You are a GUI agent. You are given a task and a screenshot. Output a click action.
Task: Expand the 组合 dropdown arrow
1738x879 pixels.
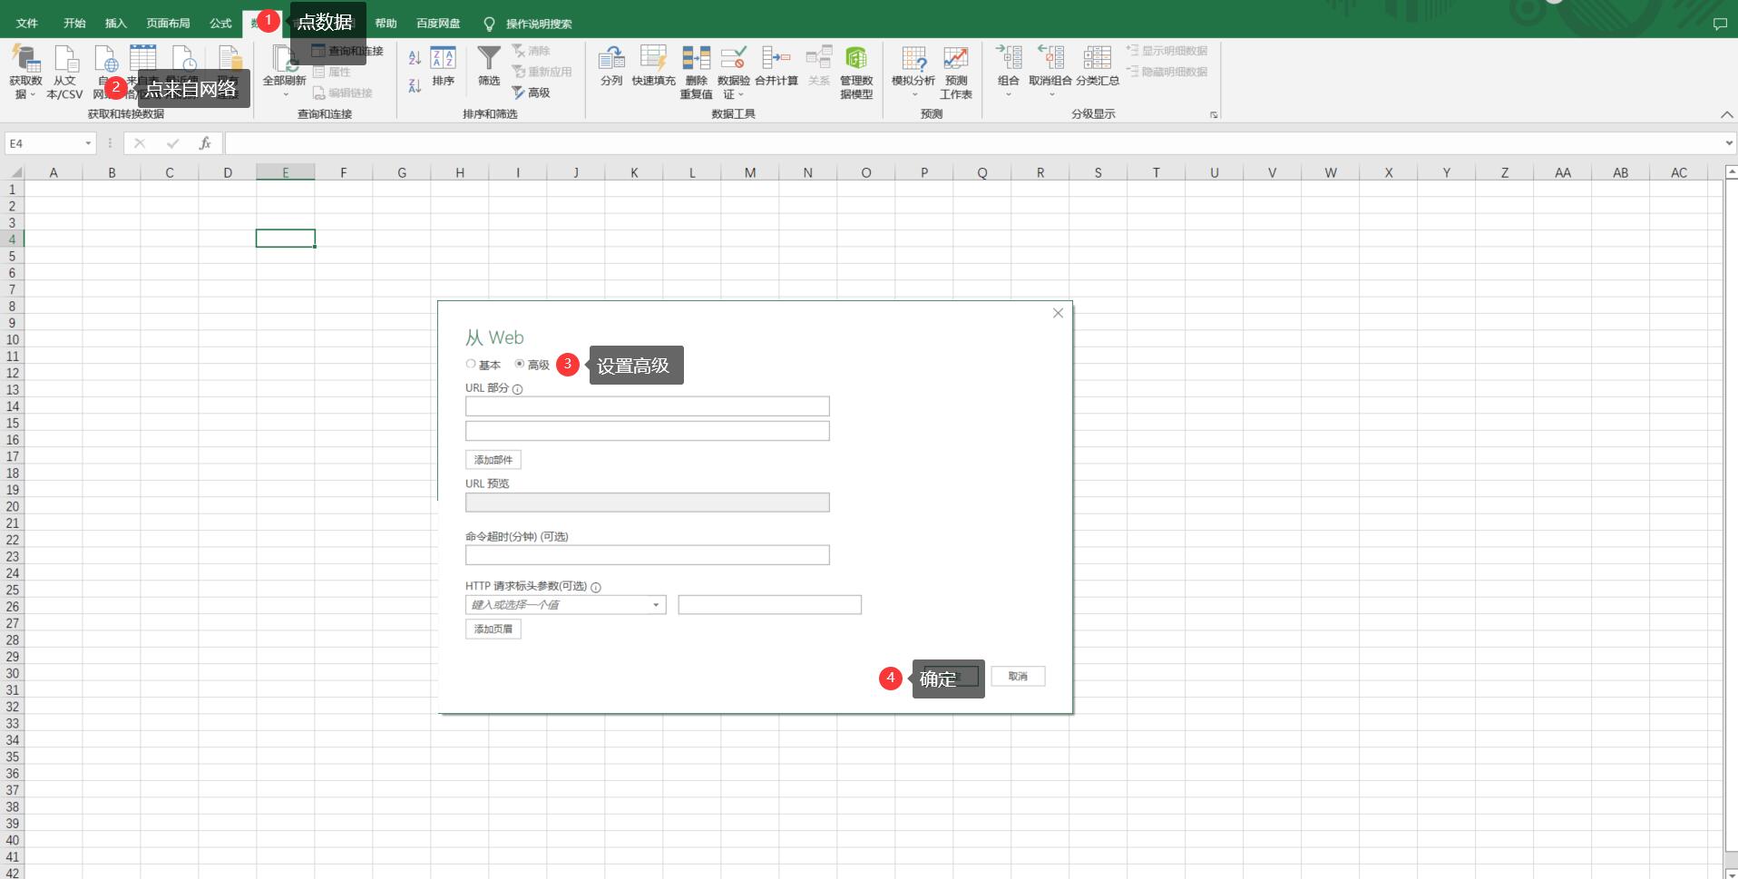pyautogui.click(x=1008, y=94)
